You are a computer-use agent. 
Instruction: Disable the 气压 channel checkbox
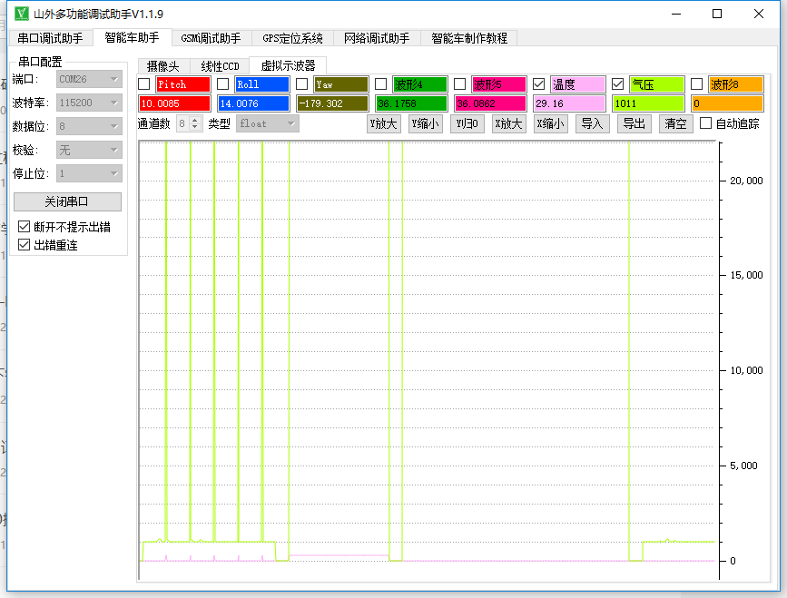618,84
